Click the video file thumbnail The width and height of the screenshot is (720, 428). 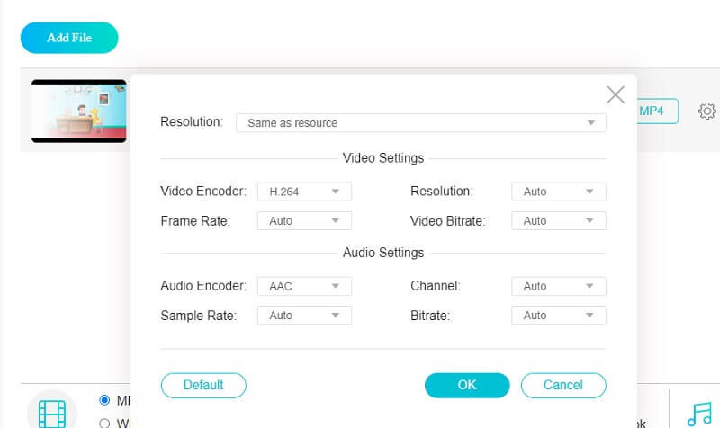coord(79,111)
